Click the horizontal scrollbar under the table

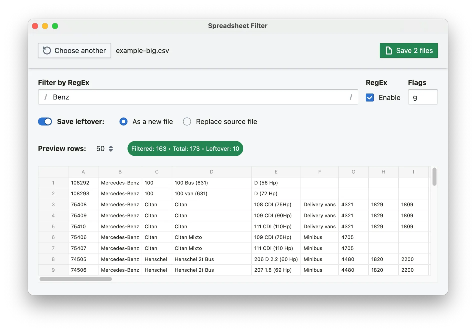75,279
